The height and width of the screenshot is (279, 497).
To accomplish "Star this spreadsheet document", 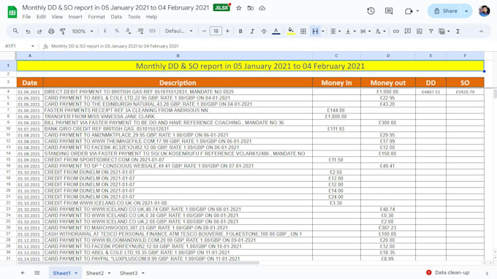I will 239,8.
